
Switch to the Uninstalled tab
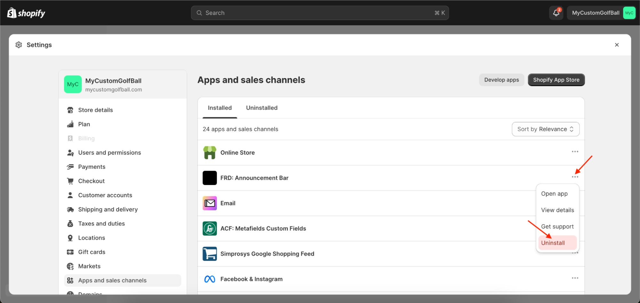pyautogui.click(x=262, y=108)
